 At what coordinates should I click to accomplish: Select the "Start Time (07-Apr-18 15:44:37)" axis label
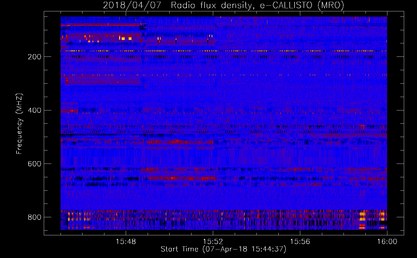[x=223, y=249]
